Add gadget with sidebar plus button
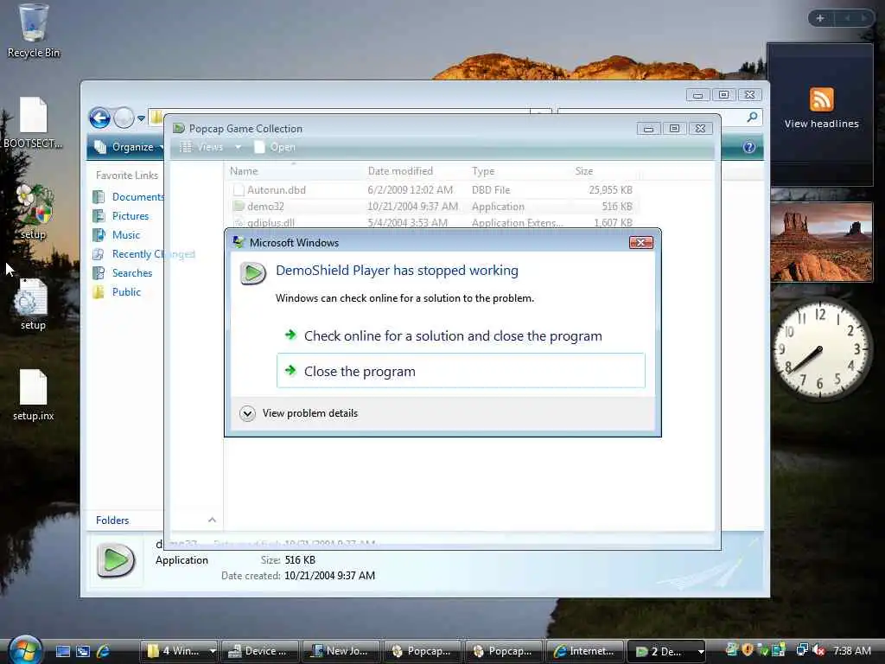 820,18
